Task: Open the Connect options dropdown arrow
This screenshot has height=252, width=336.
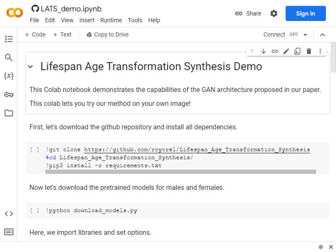Action: [305, 35]
